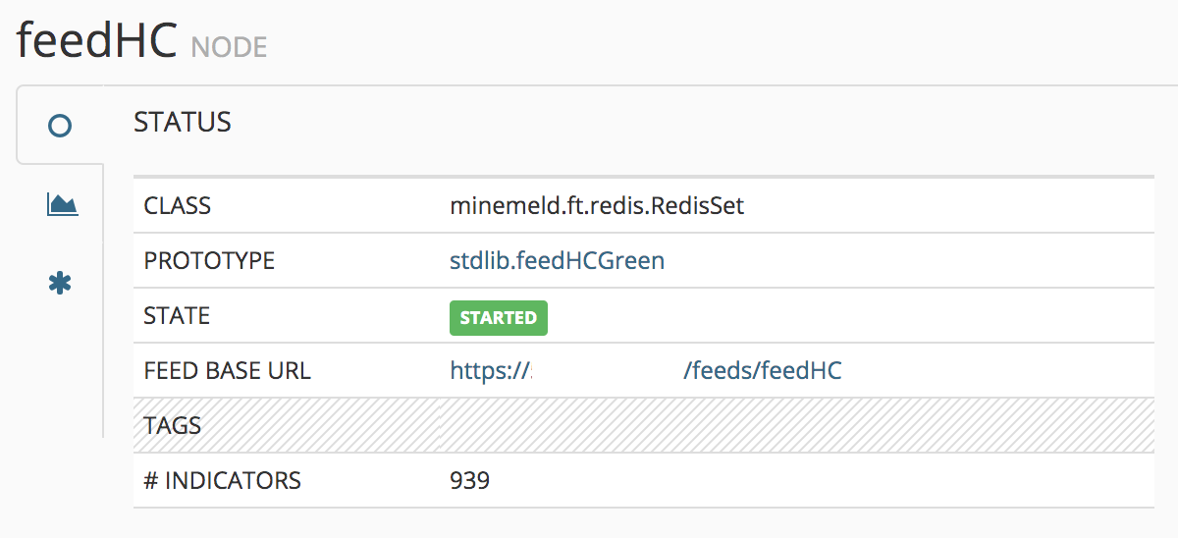The image size is (1178, 538).
Task: Click the redacted host in feed URL
Action: [x=607, y=371]
